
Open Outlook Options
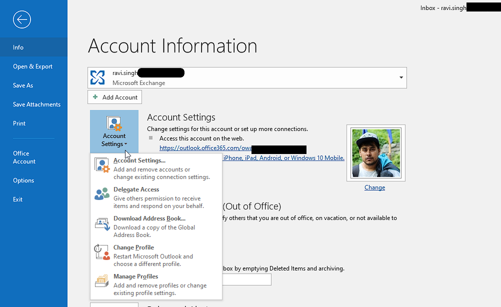pyautogui.click(x=33, y=180)
